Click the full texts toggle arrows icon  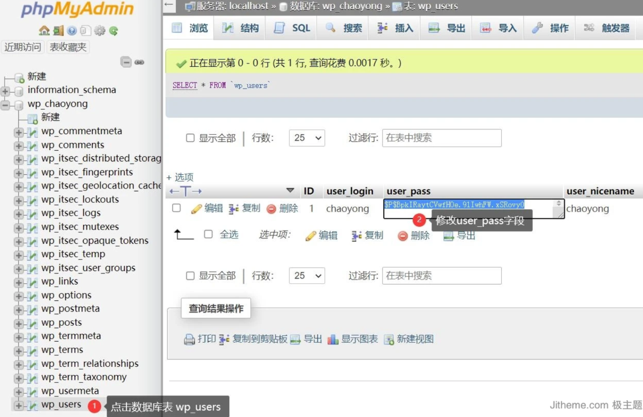coord(185,191)
